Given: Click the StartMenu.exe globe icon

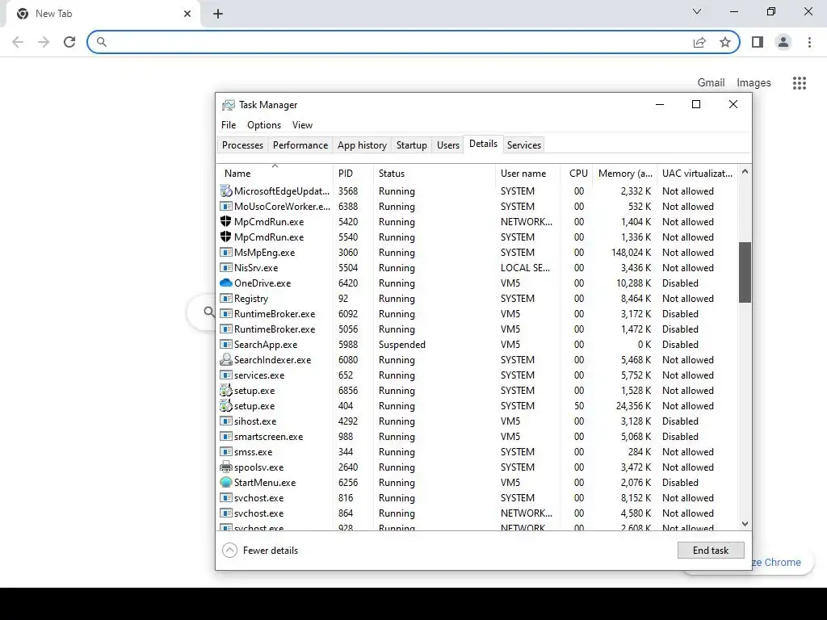Looking at the screenshot, I should [226, 482].
